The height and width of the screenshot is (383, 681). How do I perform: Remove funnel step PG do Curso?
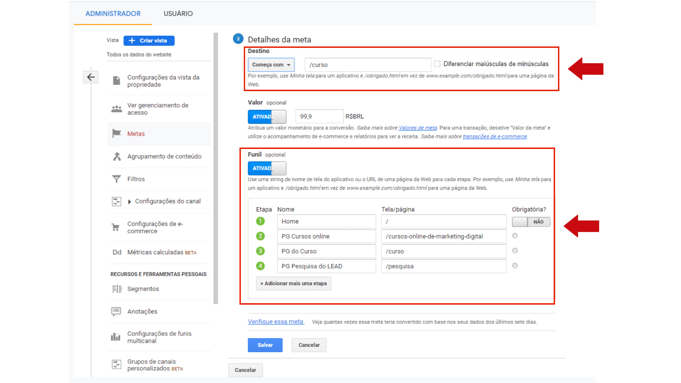pos(515,251)
